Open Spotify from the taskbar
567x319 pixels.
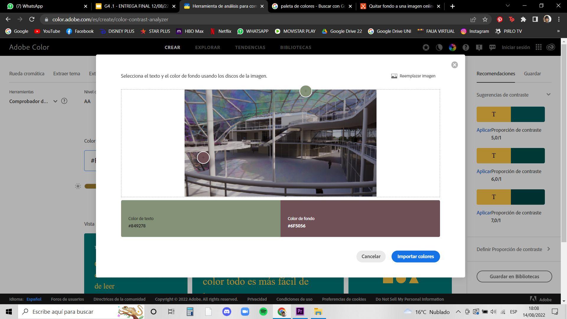click(x=263, y=312)
